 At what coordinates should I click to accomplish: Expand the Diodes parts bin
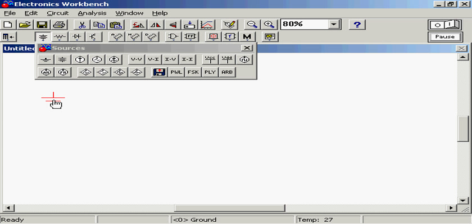click(x=77, y=37)
